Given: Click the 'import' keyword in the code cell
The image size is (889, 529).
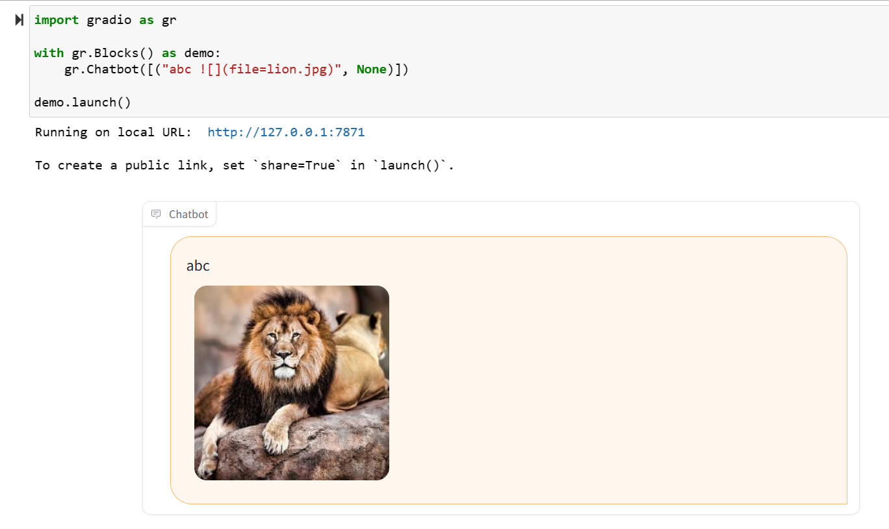Looking at the screenshot, I should tap(56, 20).
